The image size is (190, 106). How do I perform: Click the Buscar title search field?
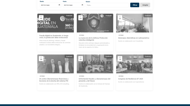coord(107,5)
